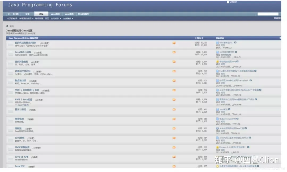The image size is (287, 172).
Task: Click go-to-last-post icon beside Java算法
Action: (229, 109)
